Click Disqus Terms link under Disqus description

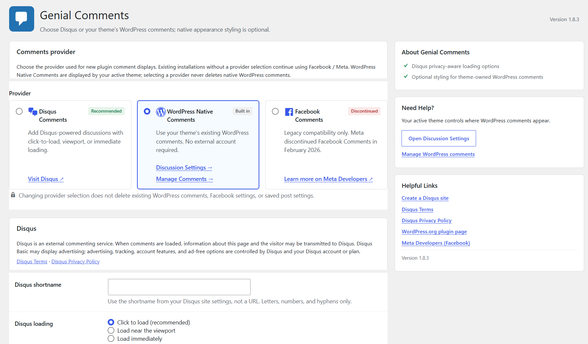coord(32,262)
